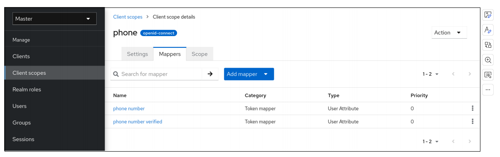Click the text annotate icon in side toolbar
The image size is (500, 157).
pyautogui.click(x=488, y=30)
